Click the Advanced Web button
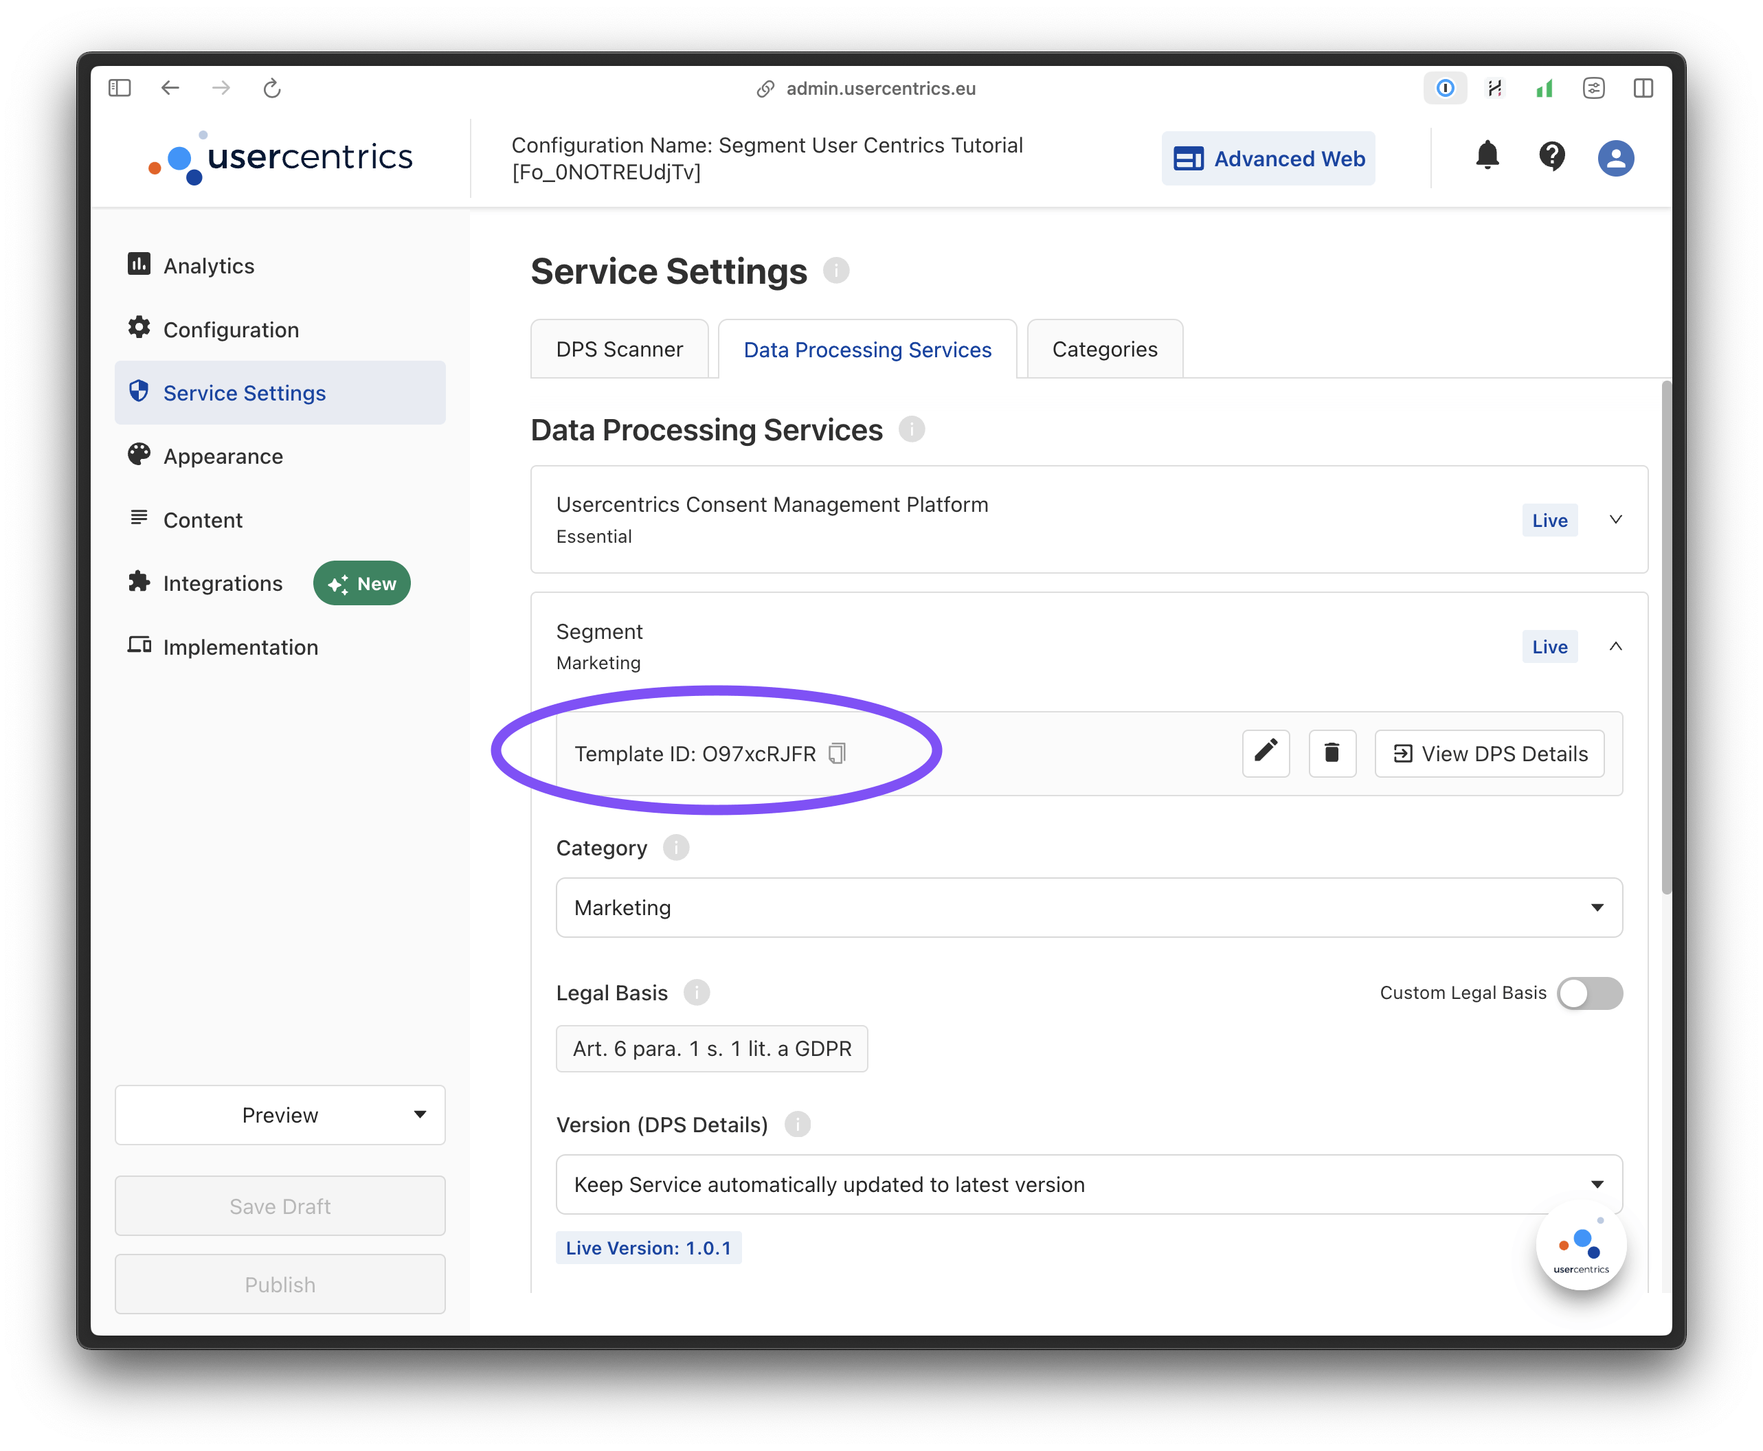1763x1451 pixels. point(1268,159)
